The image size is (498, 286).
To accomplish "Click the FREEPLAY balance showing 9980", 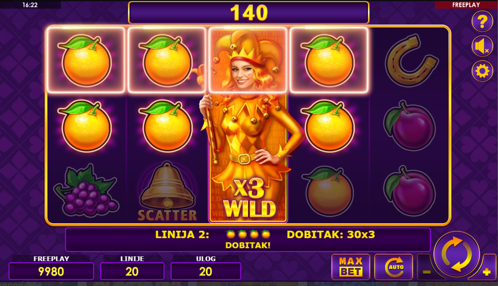I will (x=51, y=271).
